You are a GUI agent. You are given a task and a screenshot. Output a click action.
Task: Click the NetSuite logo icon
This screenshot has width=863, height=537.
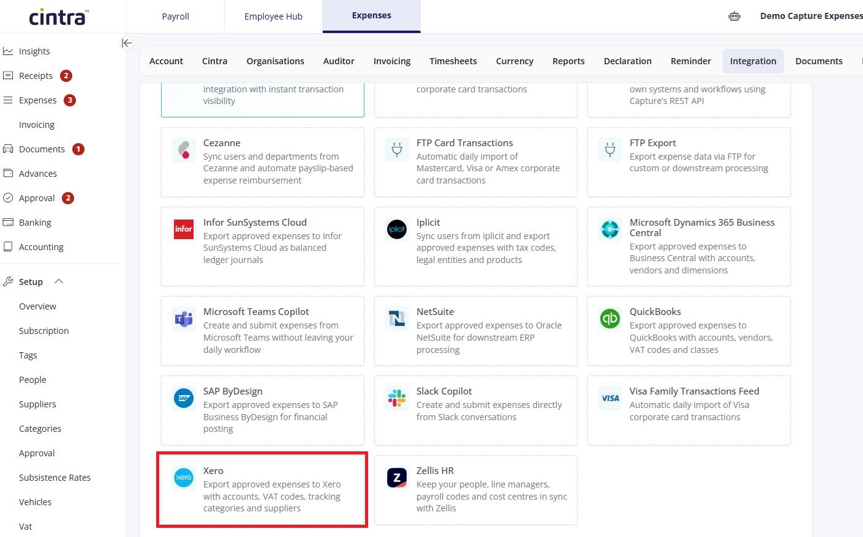(x=397, y=319)
